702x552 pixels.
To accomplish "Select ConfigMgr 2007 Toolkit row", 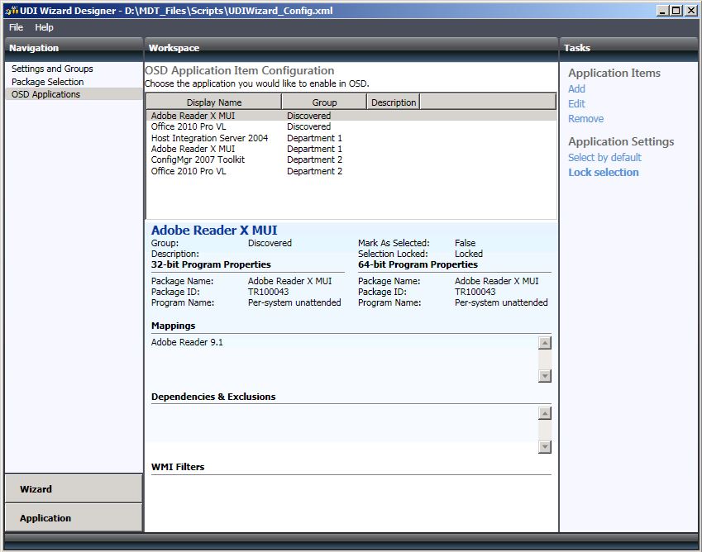I will point(351,159).
